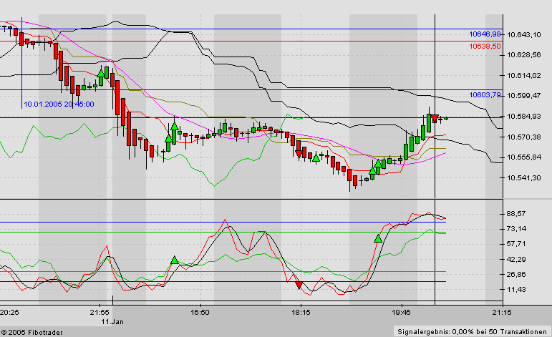This screenshot has width=552, height=337.
Task: Select the 18:15 time axis label
Action: click(x=301, y=313)
